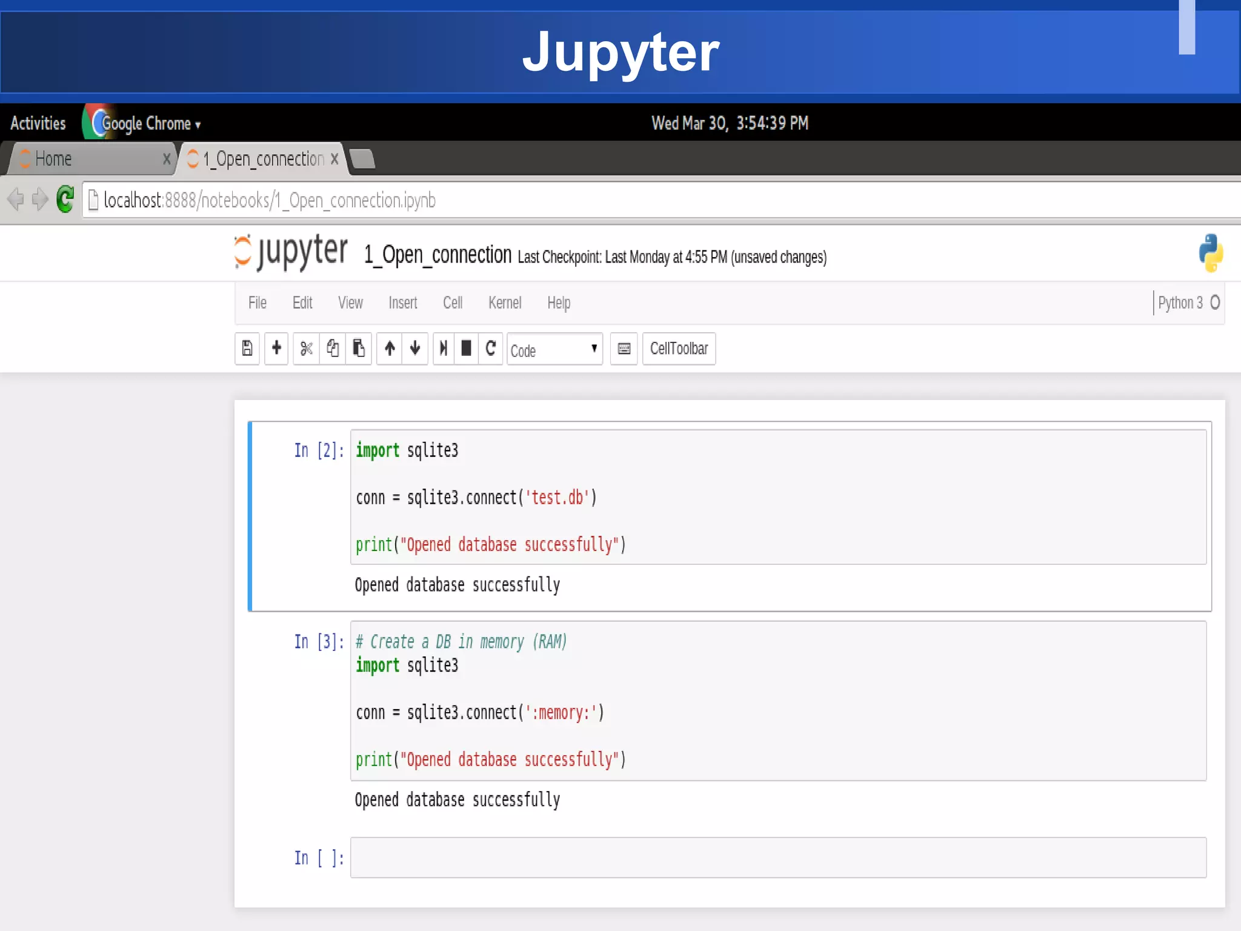Restart the kernel icon
The image size is (1241, 931).
click(x=491, y=349)
